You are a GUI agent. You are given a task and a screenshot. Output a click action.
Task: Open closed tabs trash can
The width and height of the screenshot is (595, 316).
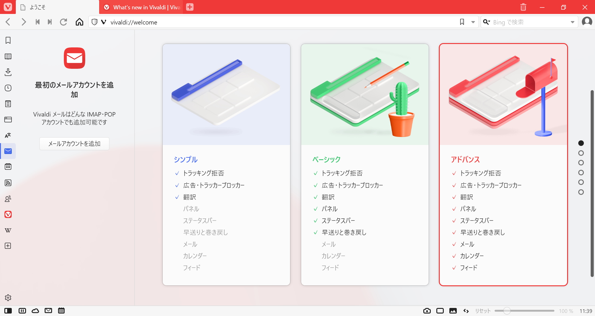[x=523, y=7]
